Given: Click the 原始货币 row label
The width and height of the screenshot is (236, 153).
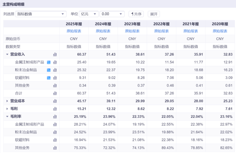Looking at the screenshot, I should tap(13, 39).
